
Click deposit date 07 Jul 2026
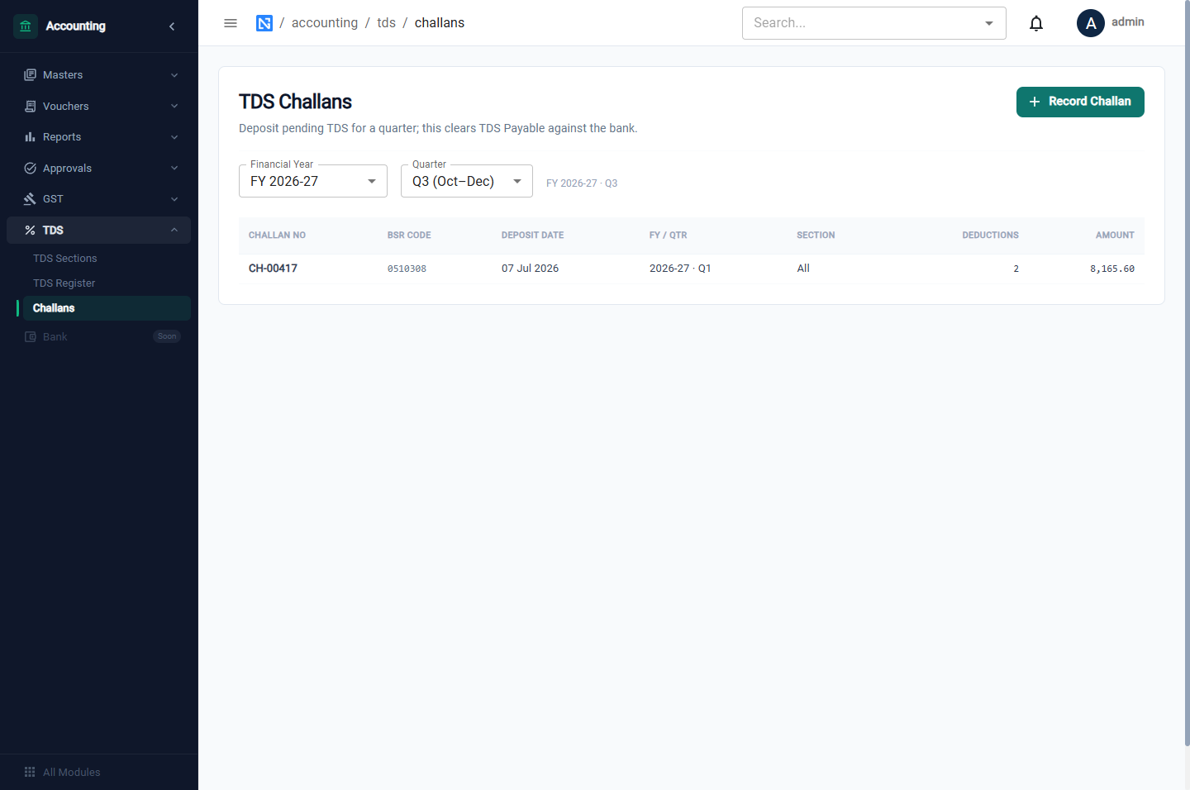(x=530, y=269)
